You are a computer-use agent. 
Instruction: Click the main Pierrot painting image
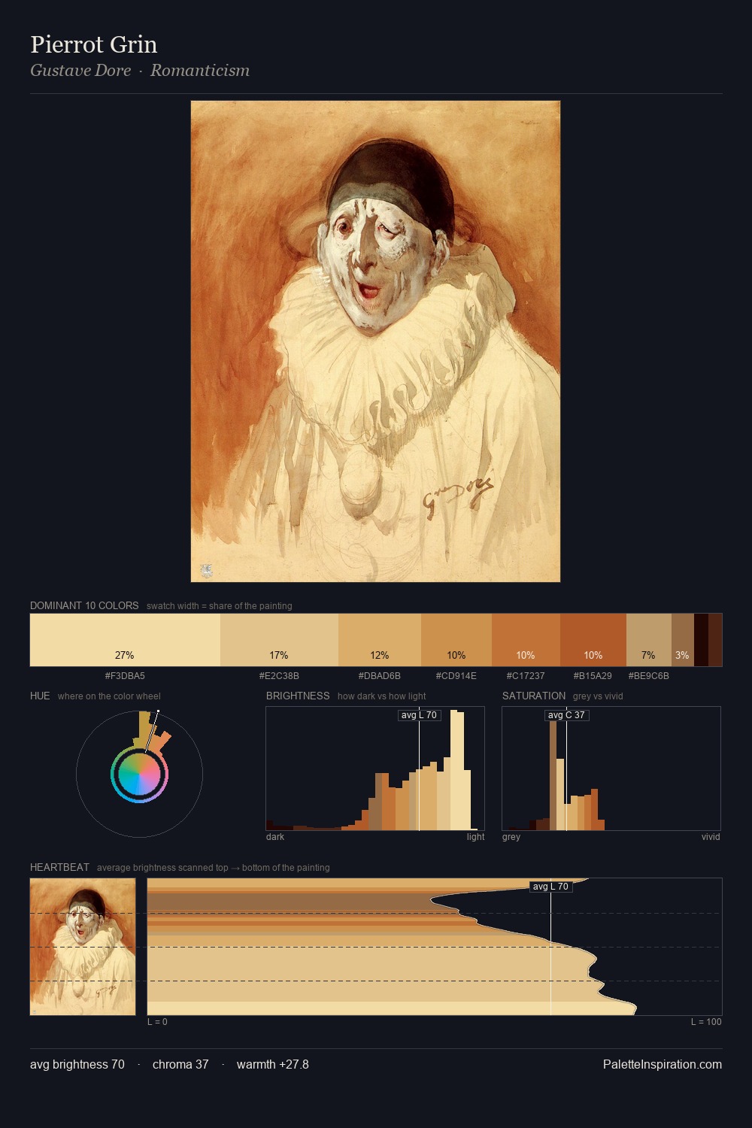pos(375,341)
